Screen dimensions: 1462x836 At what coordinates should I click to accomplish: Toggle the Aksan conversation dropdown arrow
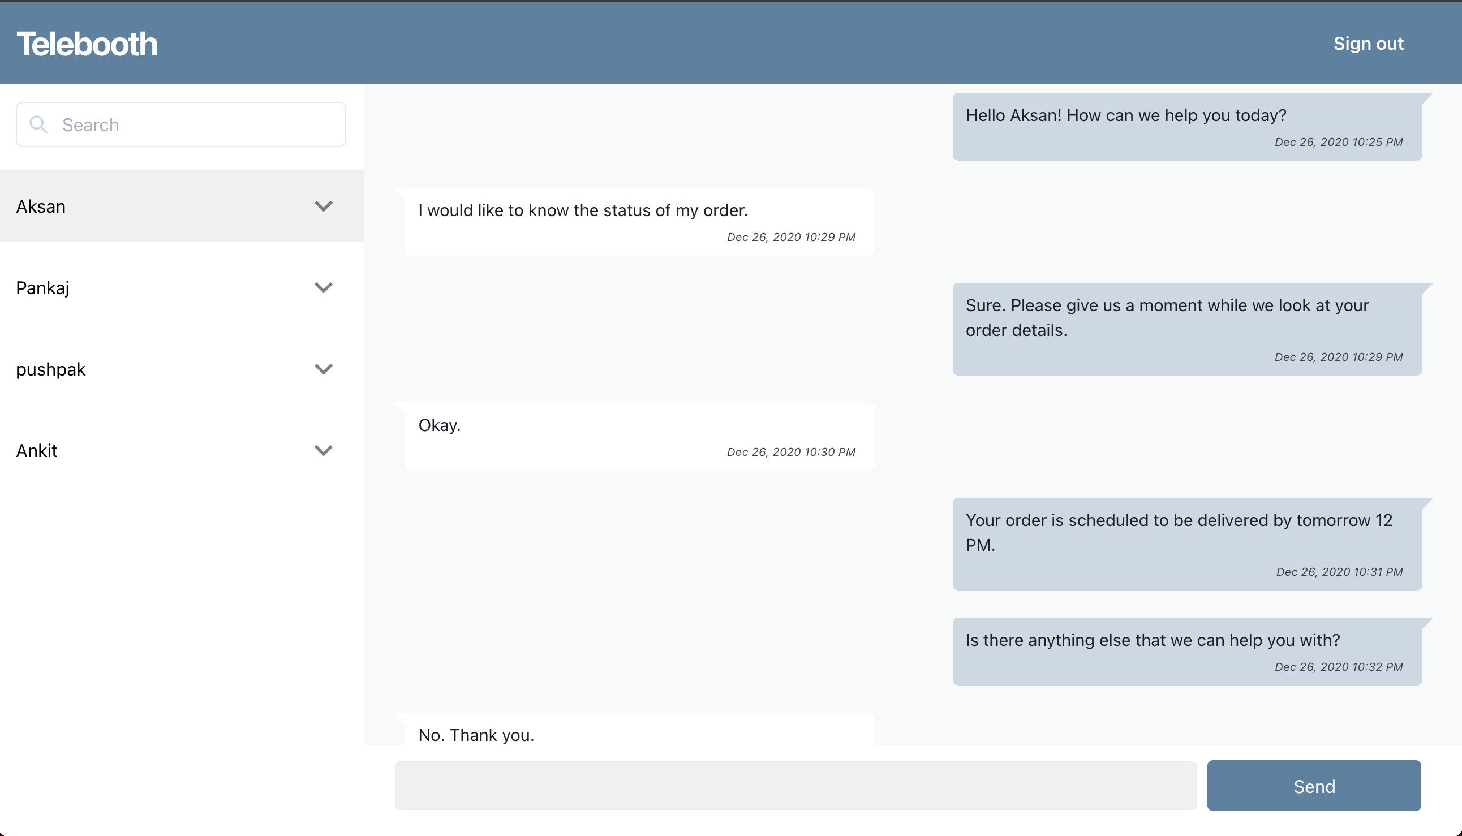324,207
